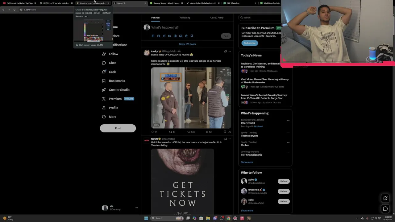Show more trends under What's happening
This screenshot has width=395, height=222.
[x=247, y=162]
